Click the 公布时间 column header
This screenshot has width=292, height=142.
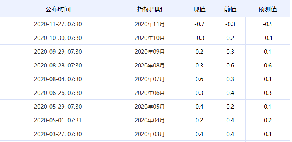pyautogui.click(x=58, y=9)
